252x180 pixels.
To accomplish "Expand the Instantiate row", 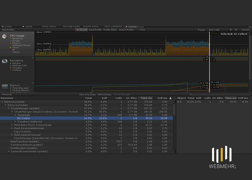I will tap(15, 115).
